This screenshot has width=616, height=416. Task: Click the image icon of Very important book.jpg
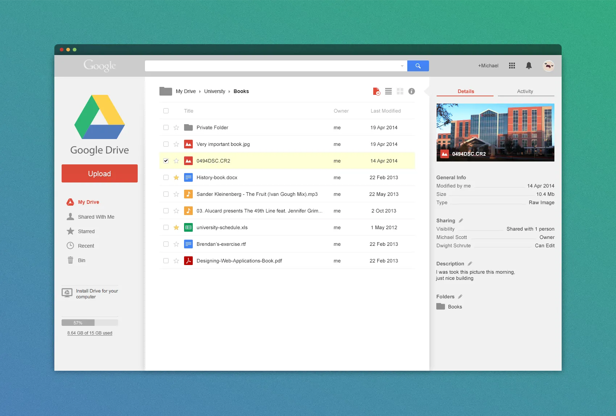coord(188,144)
